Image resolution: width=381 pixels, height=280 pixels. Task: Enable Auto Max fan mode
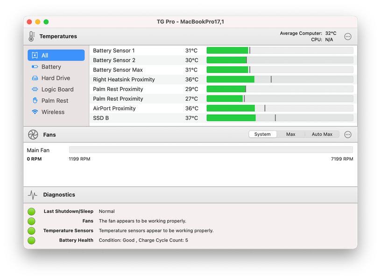coord(322,134)
